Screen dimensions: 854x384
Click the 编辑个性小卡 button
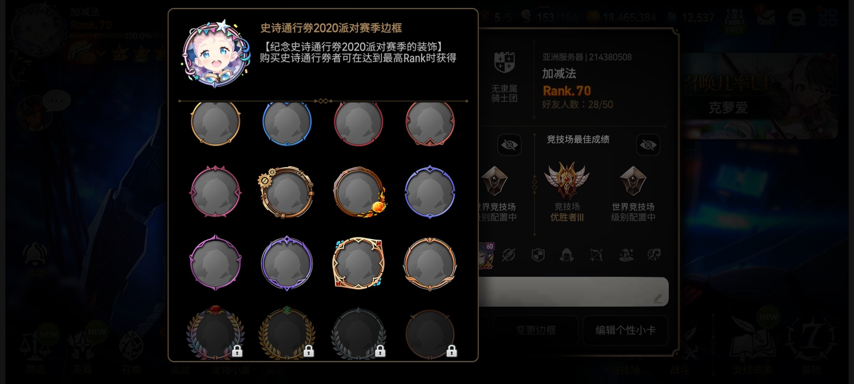pos(626,330)
